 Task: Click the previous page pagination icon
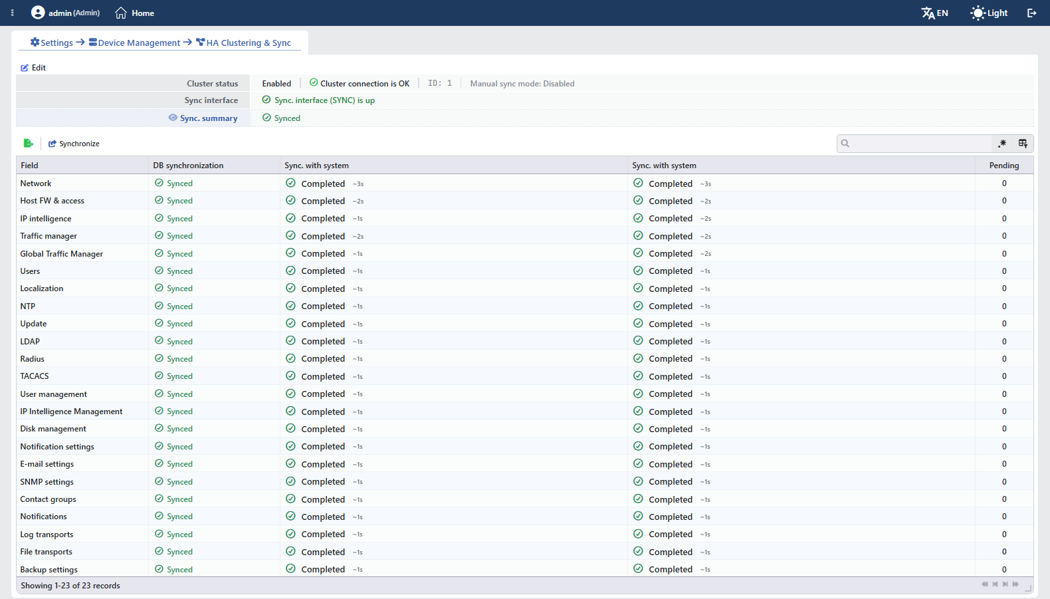tap(995, 584)
